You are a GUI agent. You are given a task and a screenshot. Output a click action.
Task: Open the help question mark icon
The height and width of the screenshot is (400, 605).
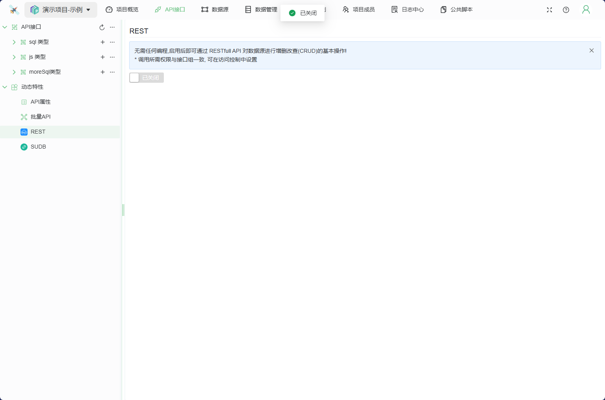[x=566, y=10]
